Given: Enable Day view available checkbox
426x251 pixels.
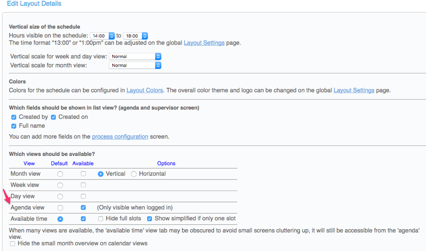Looking at the screenshot, I should (83, 196).
